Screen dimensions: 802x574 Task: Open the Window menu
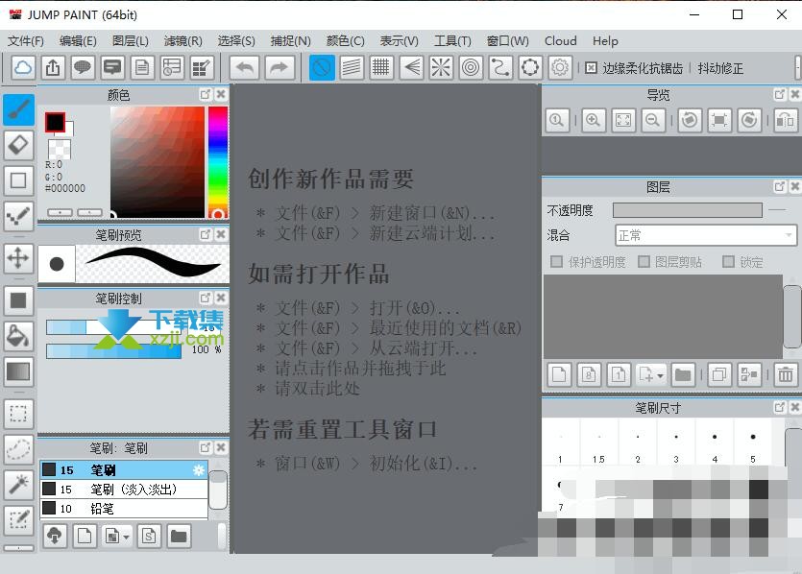click(508, 41)
